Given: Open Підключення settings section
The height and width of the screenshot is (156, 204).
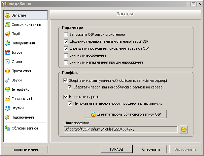Looking at the screenshot, I should 22,117.
